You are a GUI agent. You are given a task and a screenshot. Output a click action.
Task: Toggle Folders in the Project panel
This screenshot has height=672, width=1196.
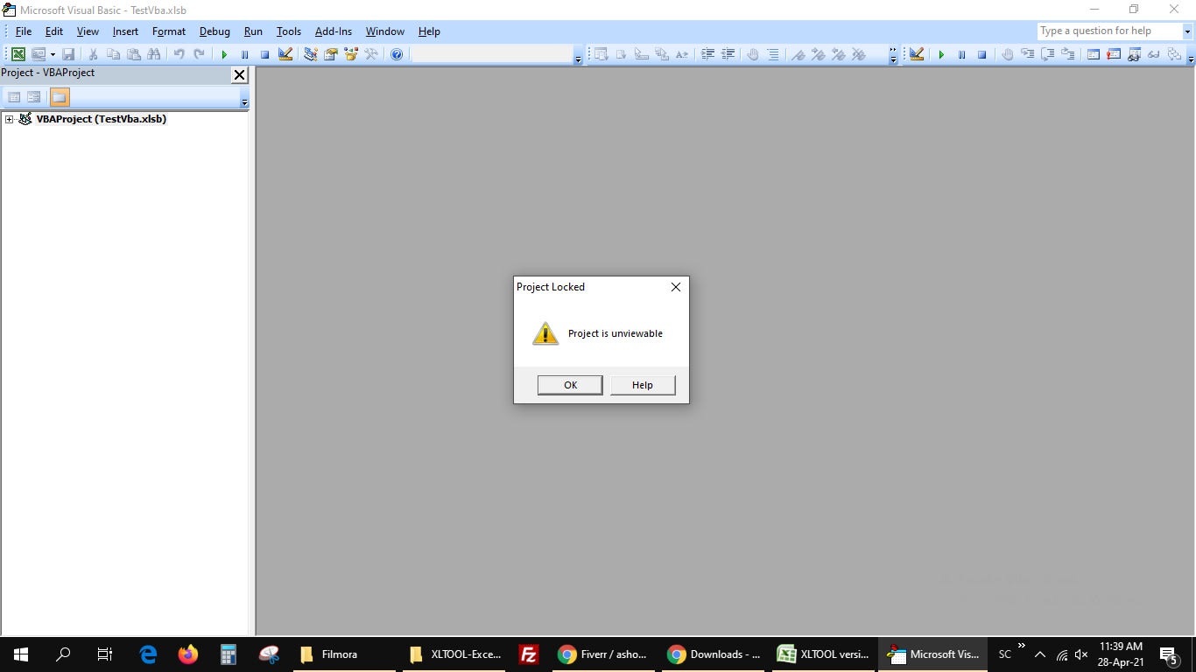(x=60, y=97)
